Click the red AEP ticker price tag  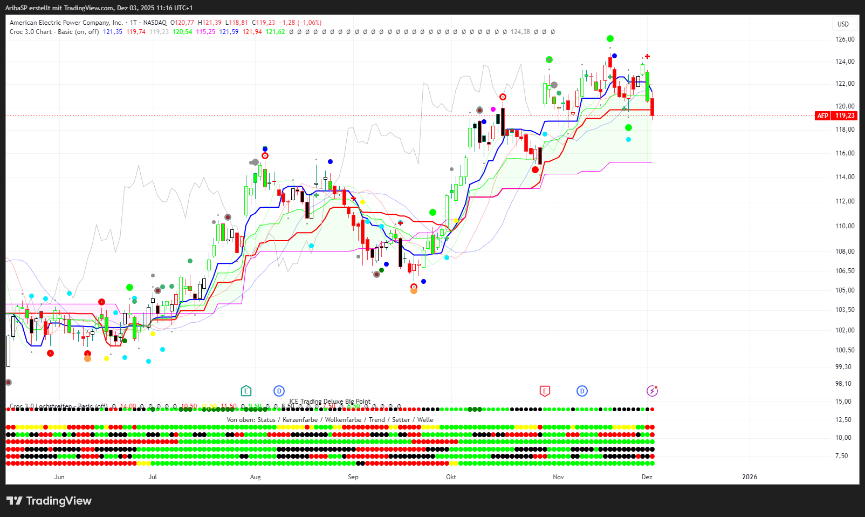coord(822,115)
